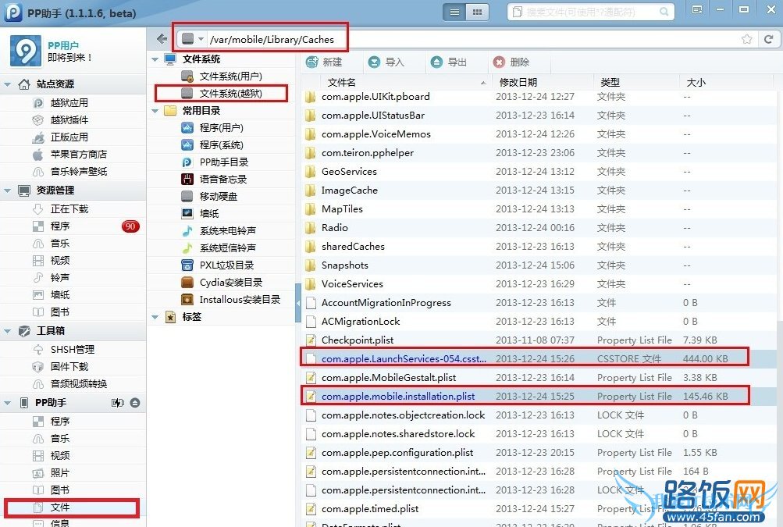Sort by the 类型 column header
The image size is (783, 527).
pyautogui.click(x=636, y=83)
